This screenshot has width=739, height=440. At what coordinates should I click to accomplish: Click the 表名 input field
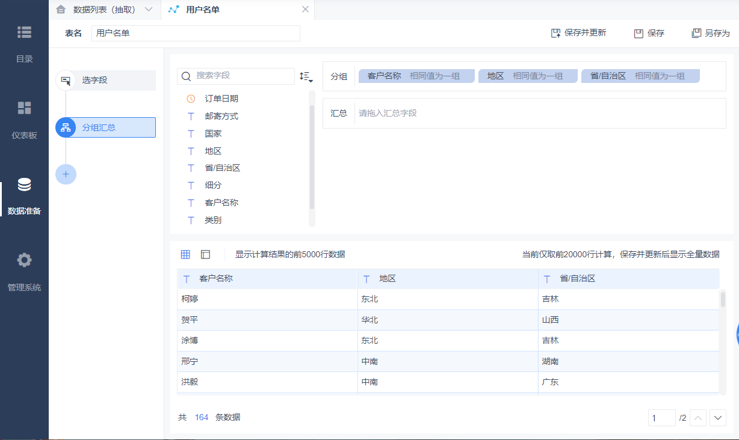point(196,34)
